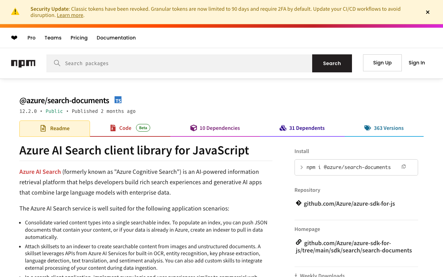Click the black Search button

332,63
